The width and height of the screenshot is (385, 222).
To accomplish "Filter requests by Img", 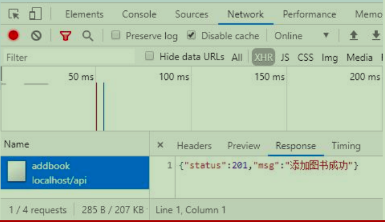I will click(x=329, y=58).
